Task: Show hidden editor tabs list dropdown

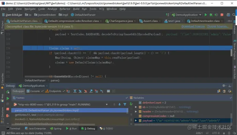Action: [229, 21]
